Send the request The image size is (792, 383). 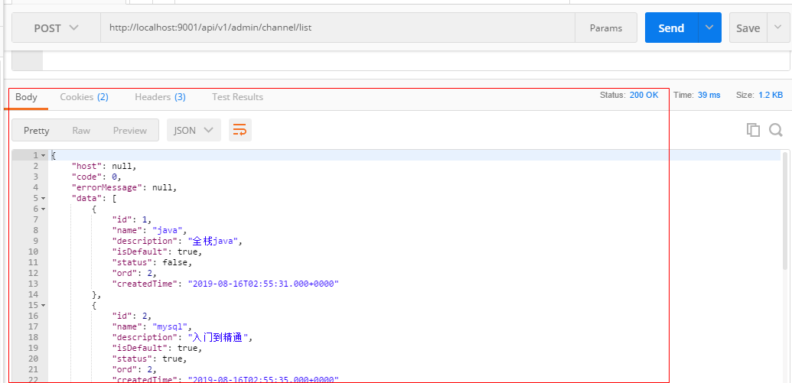click(x=671, y=28)
